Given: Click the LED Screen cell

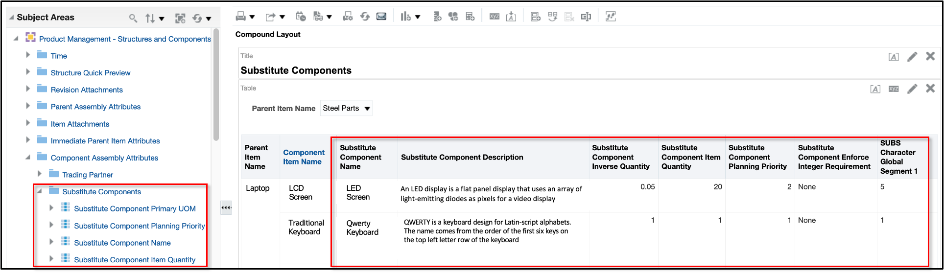Looking at the screenshot, I should pyautogui.click(x=358, y=192).
